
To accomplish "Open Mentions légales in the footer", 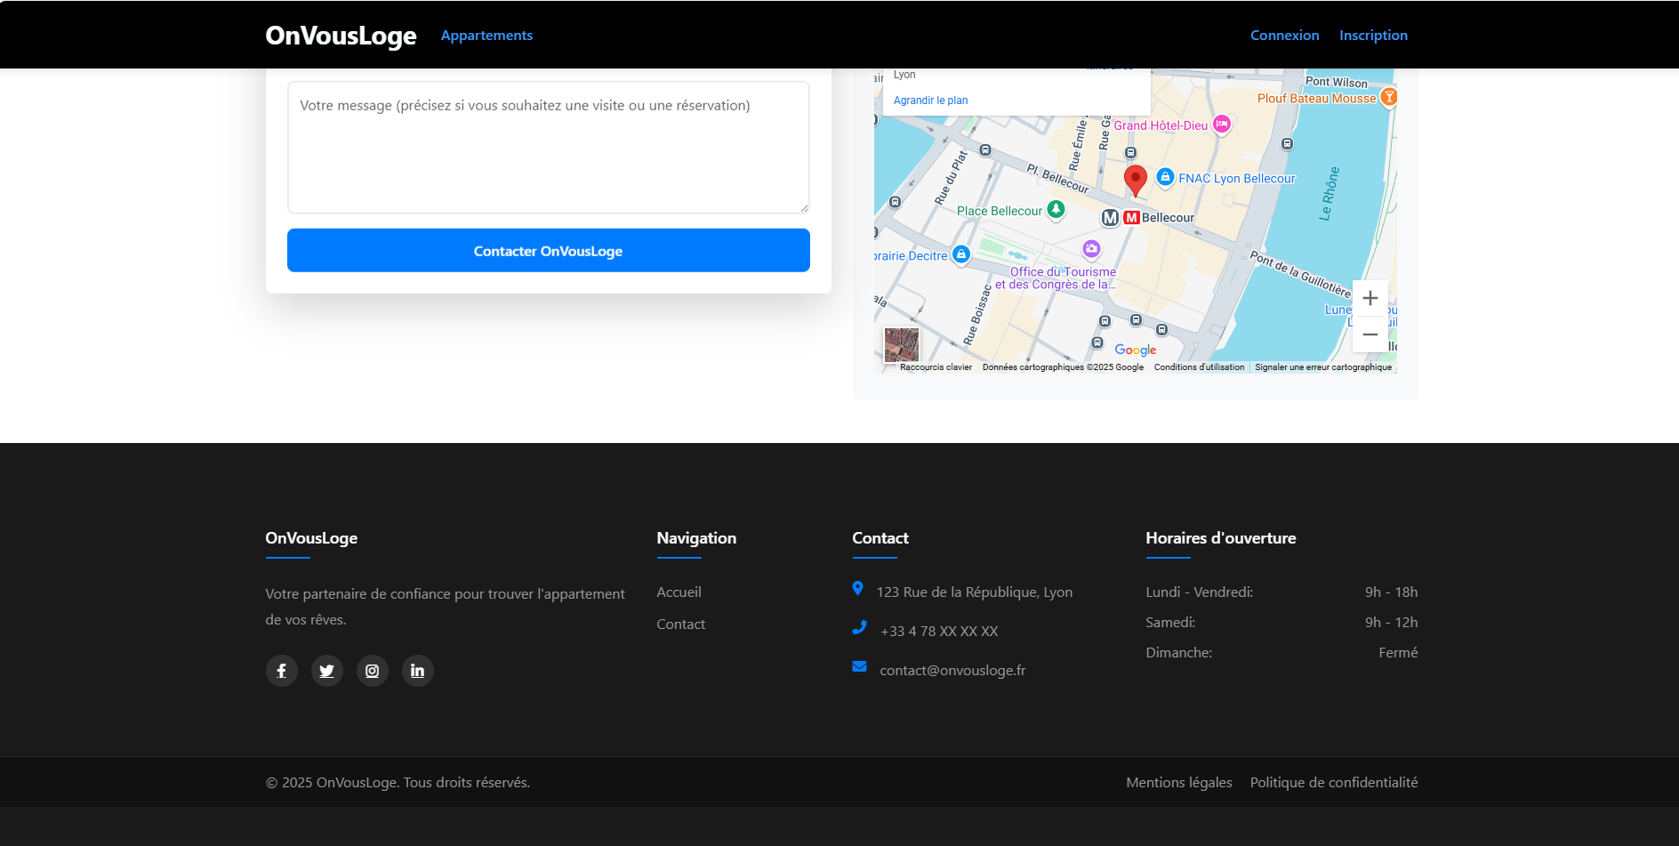I will coord(1178,783).
